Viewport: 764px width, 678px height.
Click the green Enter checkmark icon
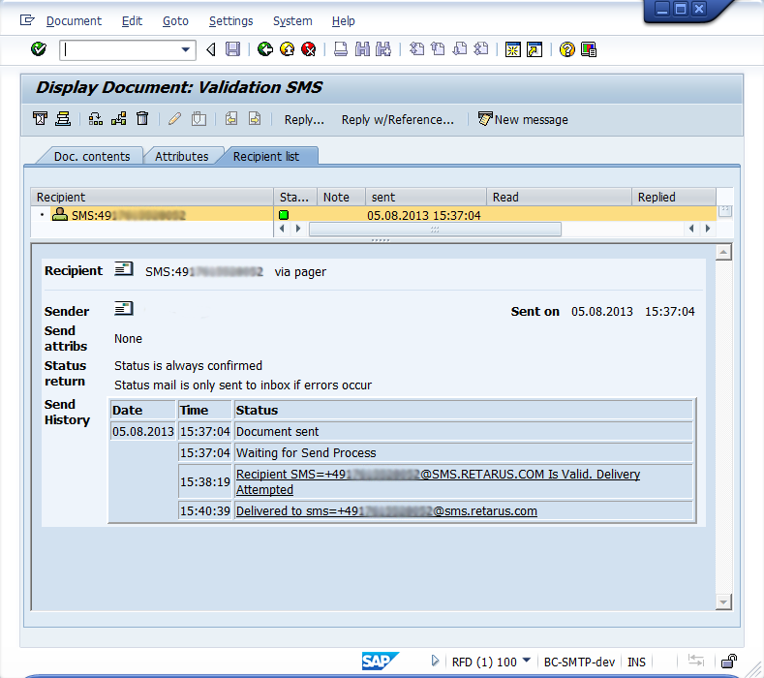[x=39, y=49]
